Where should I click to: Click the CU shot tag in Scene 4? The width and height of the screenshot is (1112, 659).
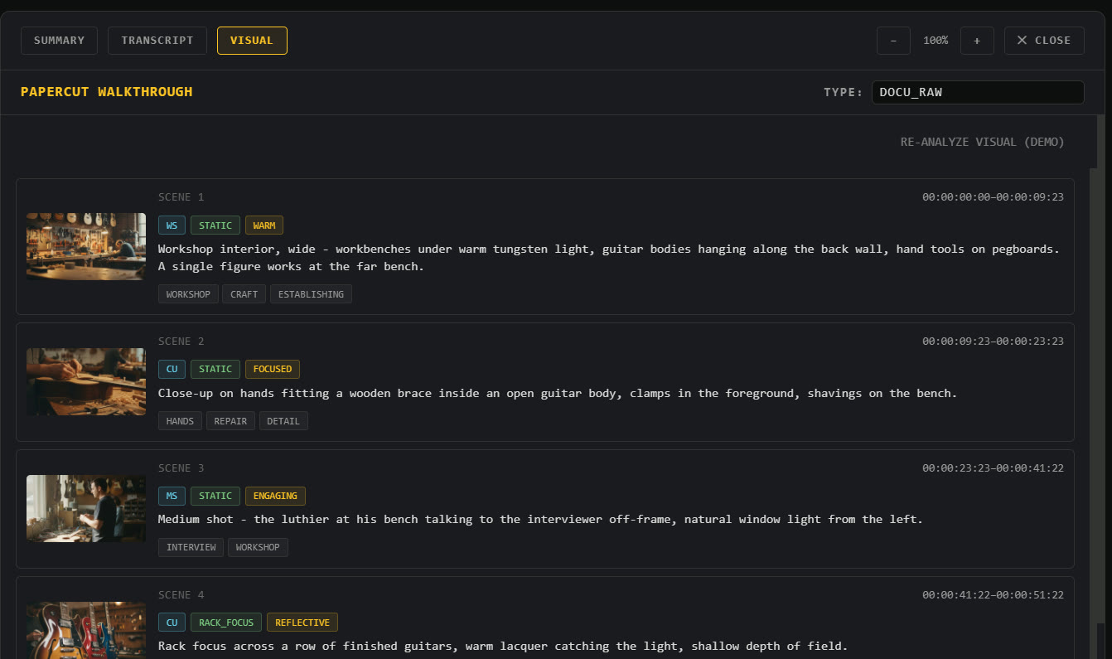pyautogui.click(x=172, y=623)
